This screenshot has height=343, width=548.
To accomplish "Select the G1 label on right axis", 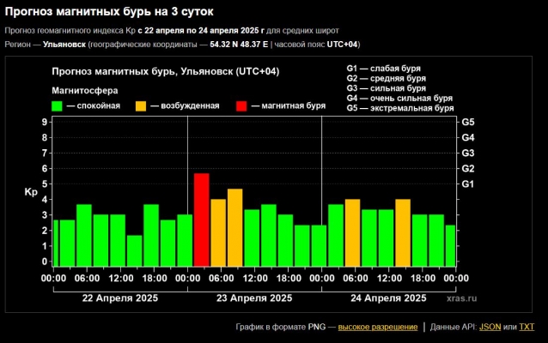I will point(468,184).
